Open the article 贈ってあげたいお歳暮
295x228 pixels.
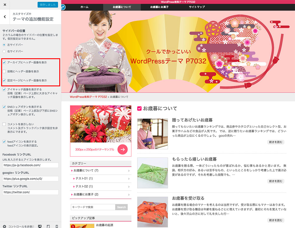[192, 120]
